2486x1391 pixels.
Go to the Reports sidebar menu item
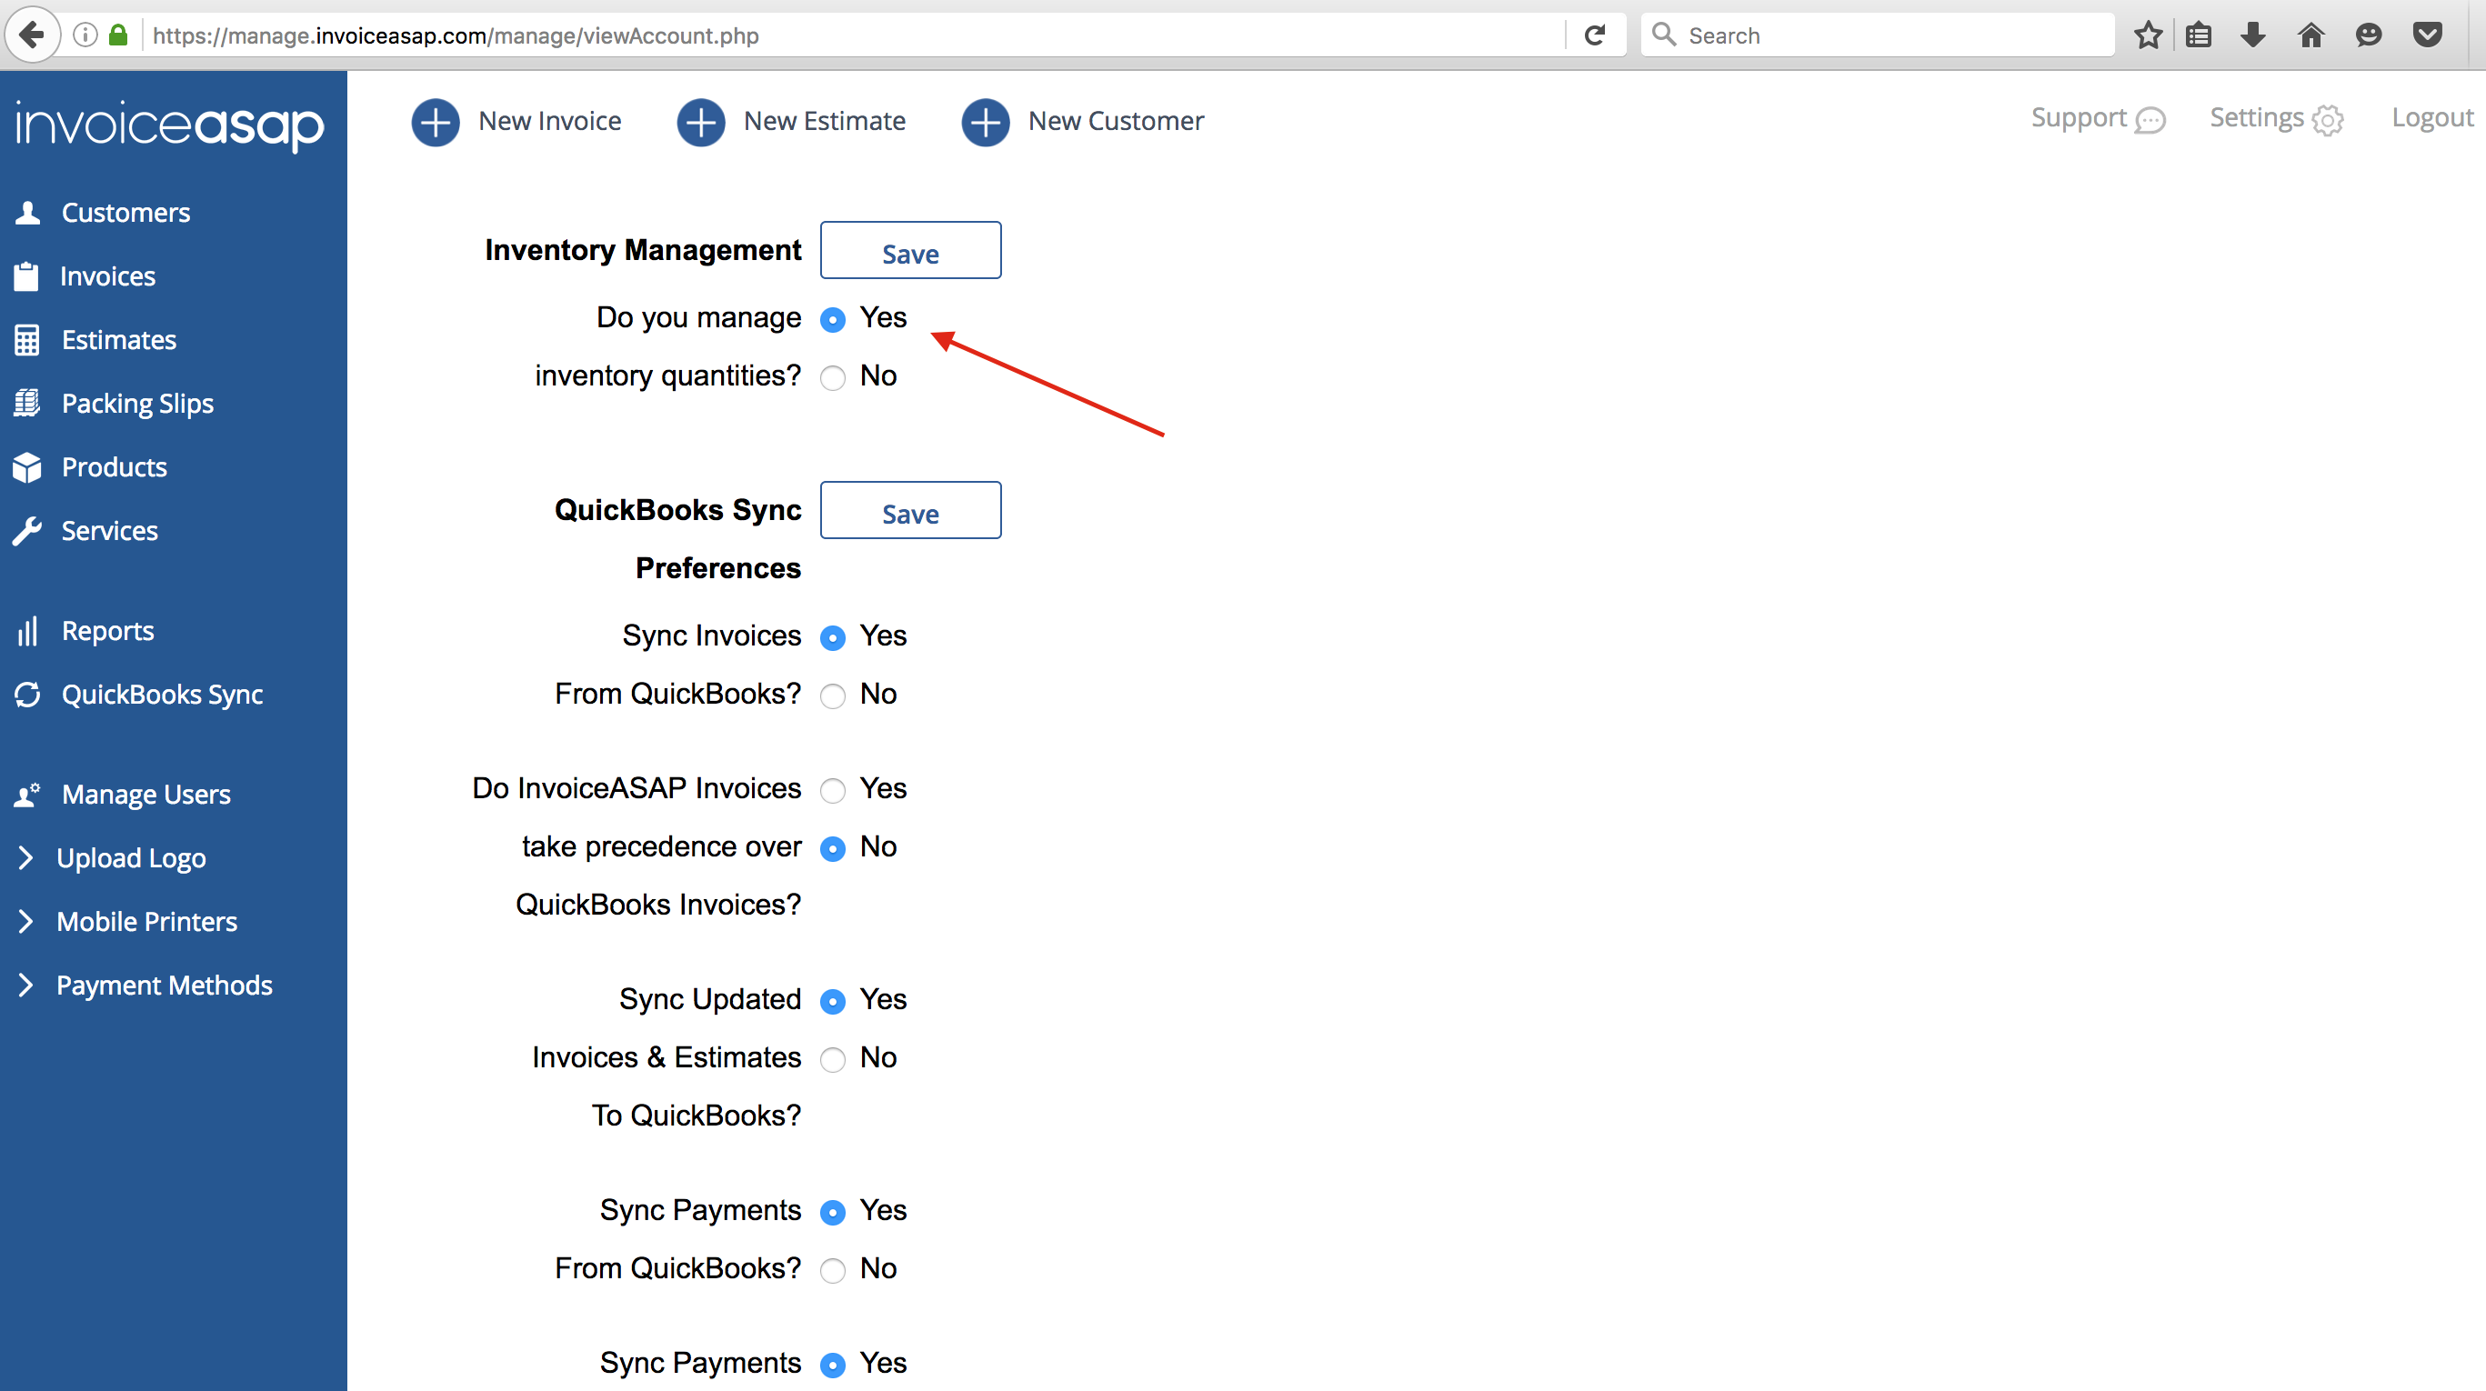(107, 631)
